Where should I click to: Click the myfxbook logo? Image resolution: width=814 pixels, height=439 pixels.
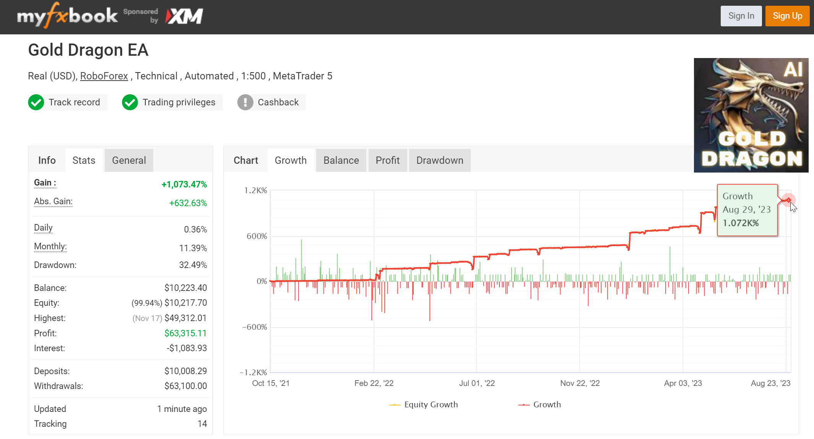click(67, 16)
